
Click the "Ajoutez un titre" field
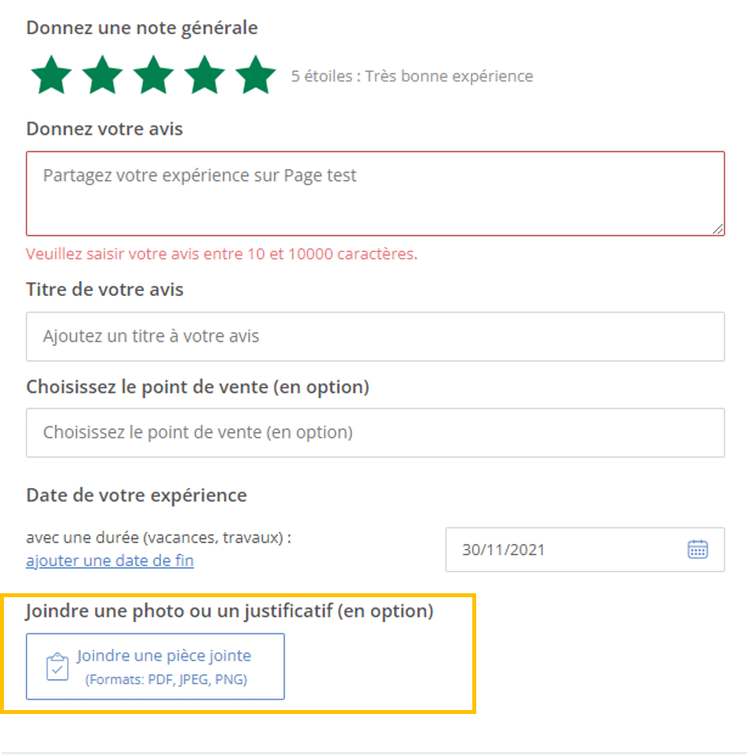[375, 336]
